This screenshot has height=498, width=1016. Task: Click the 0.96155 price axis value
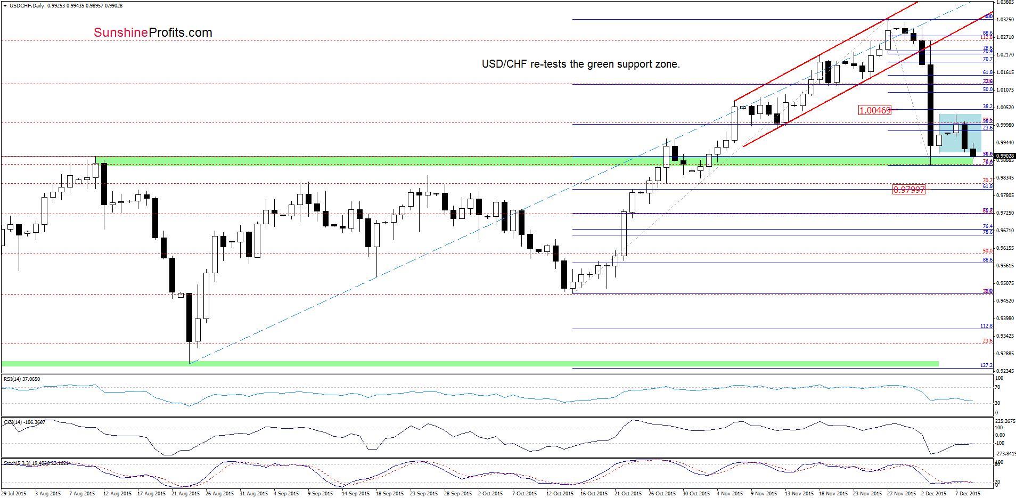[x=1005, y=248]
